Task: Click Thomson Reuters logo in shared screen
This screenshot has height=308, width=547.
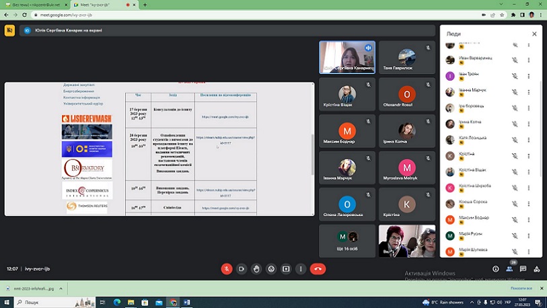Action: [x=87, y=206]
